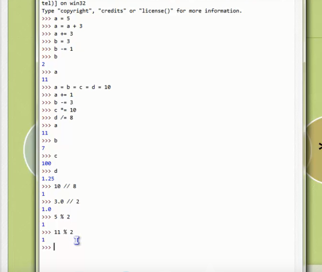The image size is (322, 272).
Task: Click the "Type copyright, credits" information line
Action: [x=142, y=11]
